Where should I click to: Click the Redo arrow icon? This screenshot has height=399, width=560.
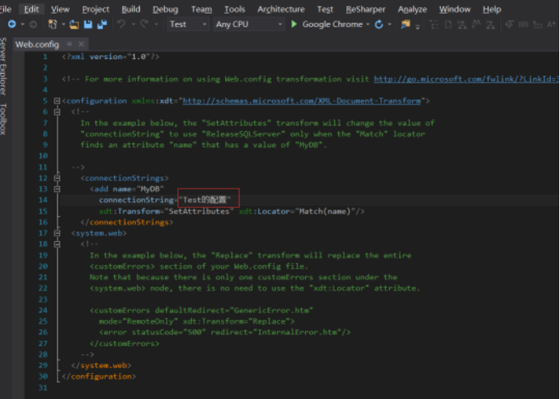pyautogui.click(x=144, y=24)
